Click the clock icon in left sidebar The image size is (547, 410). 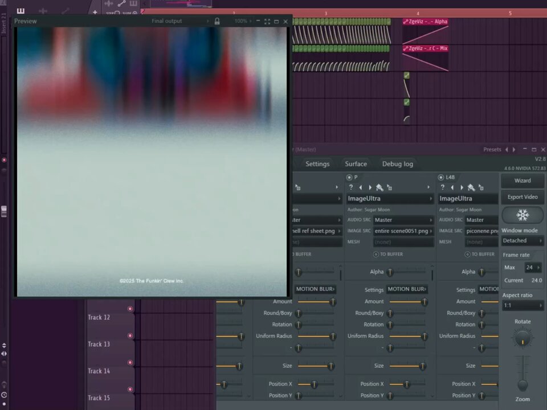4,395
